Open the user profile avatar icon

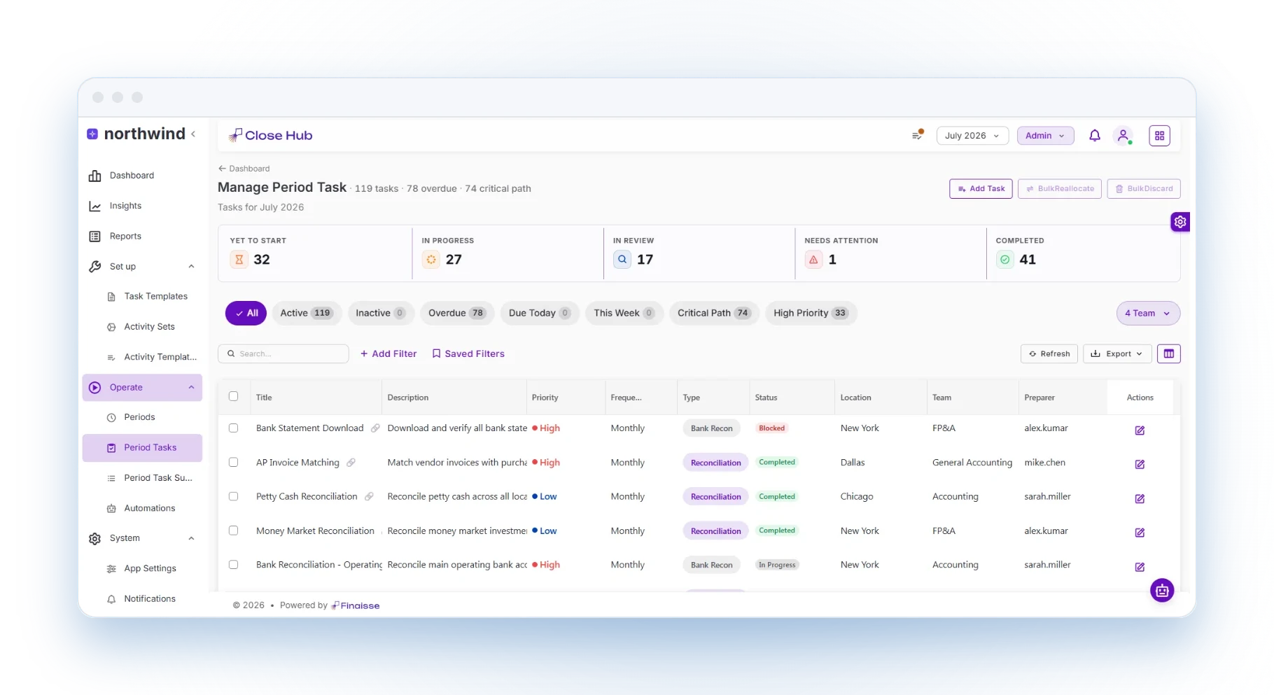tap(1123, 136)
